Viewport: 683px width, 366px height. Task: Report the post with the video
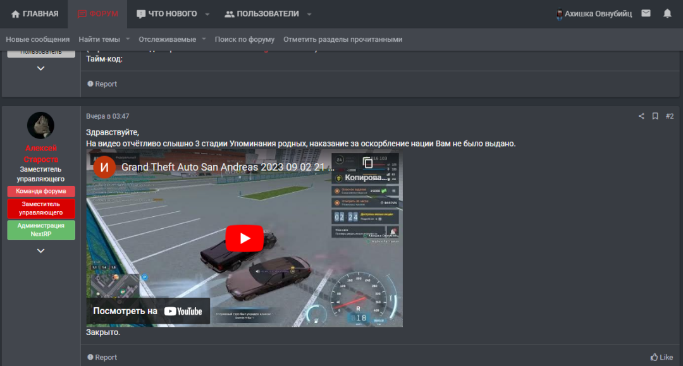pos(102,357)
